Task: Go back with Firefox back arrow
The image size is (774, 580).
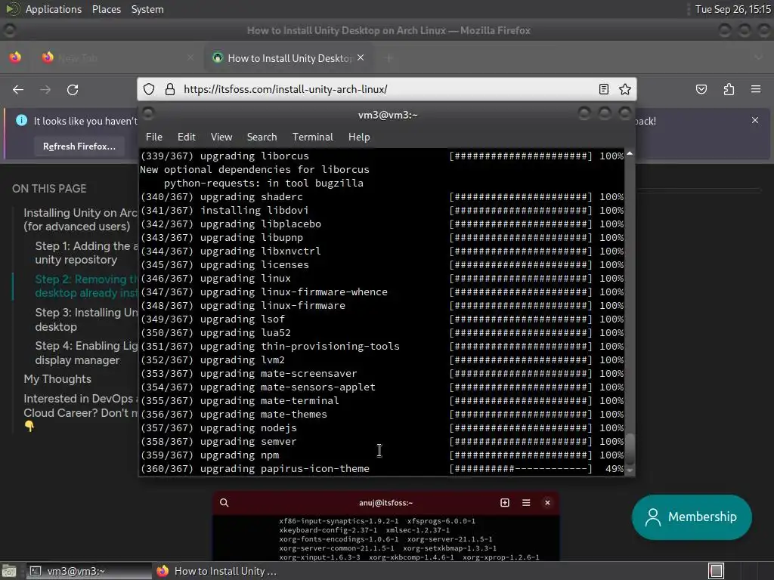Action: pos(18,90)
